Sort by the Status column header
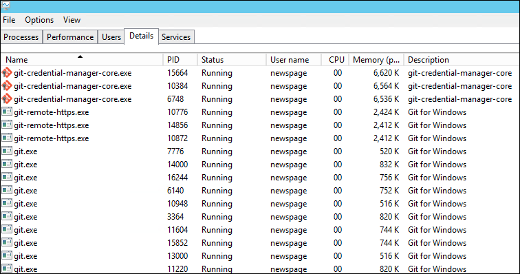 (x=232, y=59)
